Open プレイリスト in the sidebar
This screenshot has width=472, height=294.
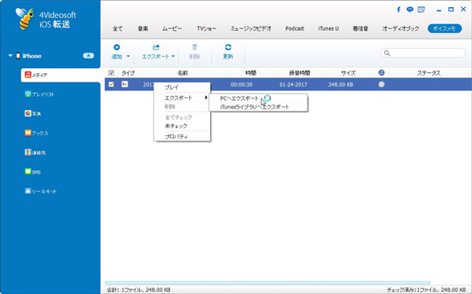point(40,94)
